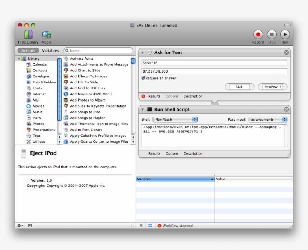Select the Mail category icon
308x250 pixels.
29,100
